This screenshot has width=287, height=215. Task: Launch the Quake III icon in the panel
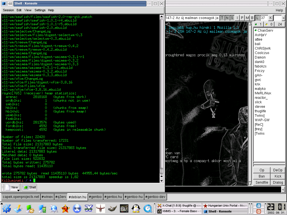coord(101,208)
